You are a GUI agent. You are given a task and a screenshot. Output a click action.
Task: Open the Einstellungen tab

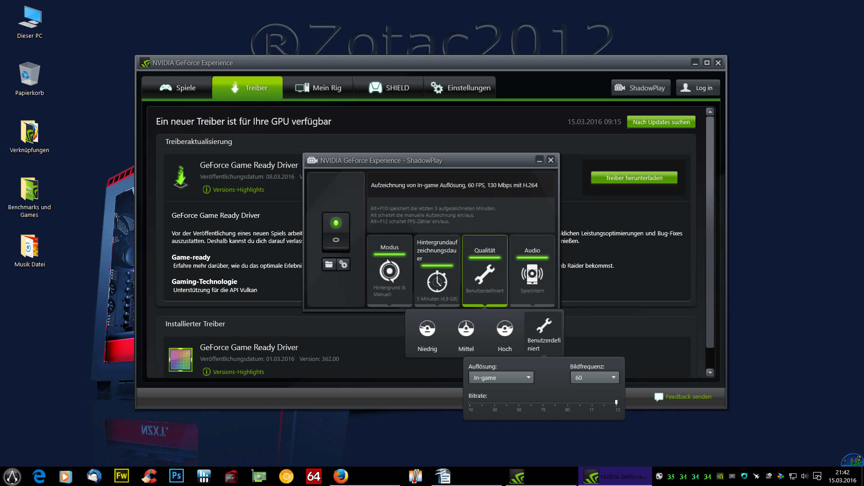click(x=460, y=88)
